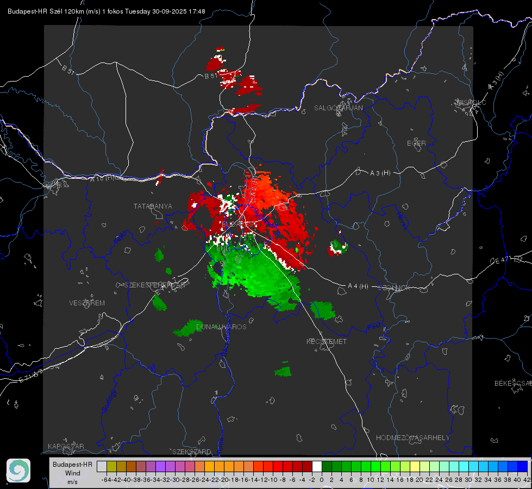Select the yellow swatch in the wind legend

415,466
